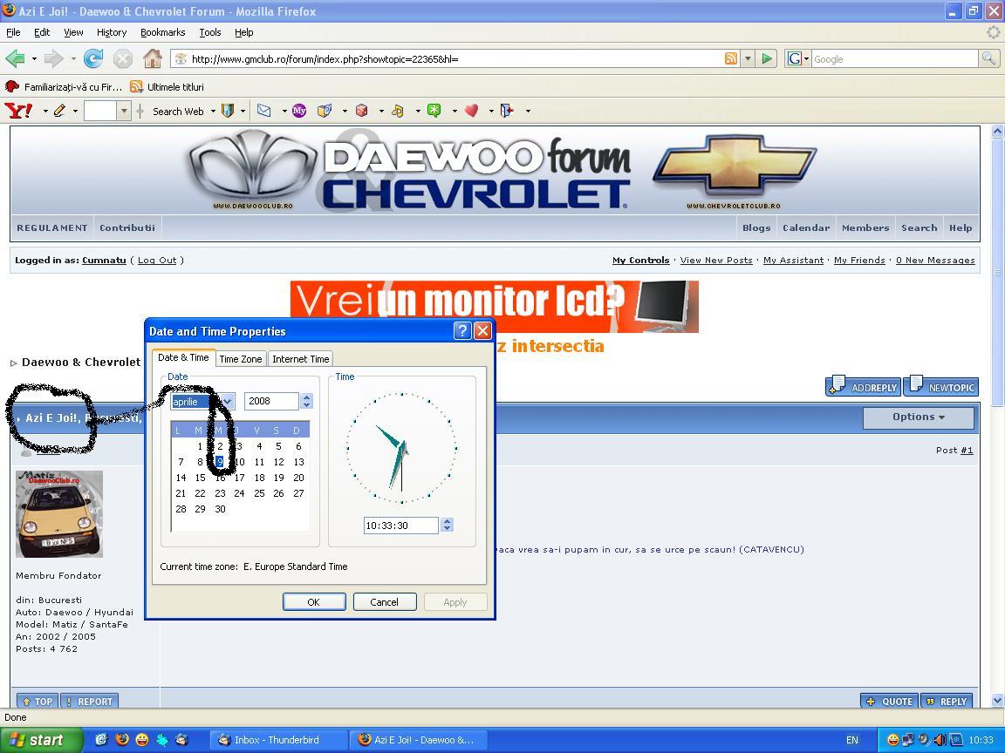Click the Yahoo! toolbar logo

click(18, 111)
